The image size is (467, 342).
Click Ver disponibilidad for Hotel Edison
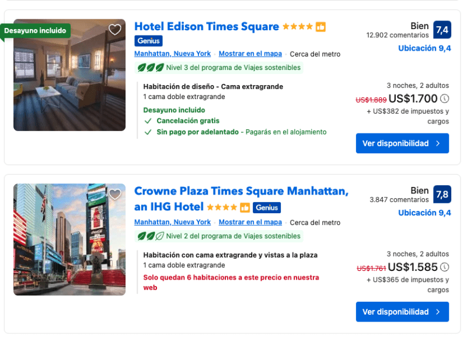402,143
